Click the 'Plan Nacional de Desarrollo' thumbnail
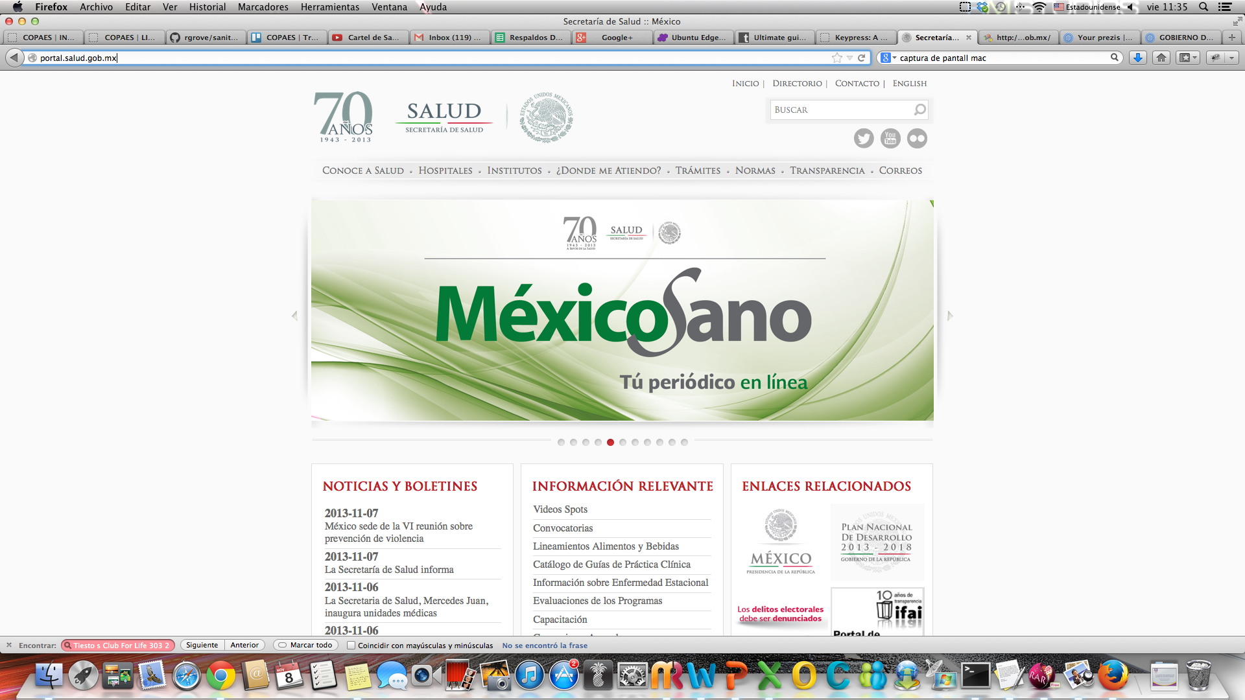The height and width of the screenshot is (700, 1245). (877, 542)
